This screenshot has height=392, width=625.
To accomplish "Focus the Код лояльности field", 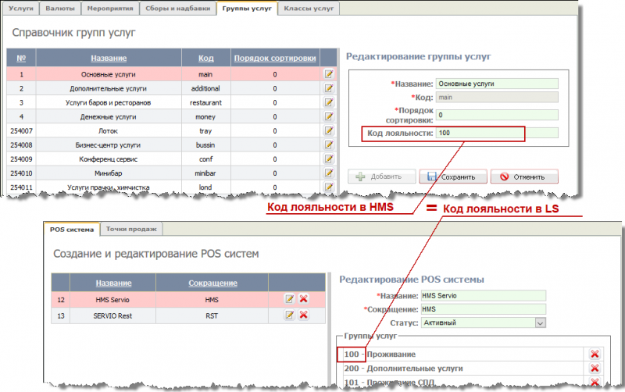I will [x=497, y=133].
